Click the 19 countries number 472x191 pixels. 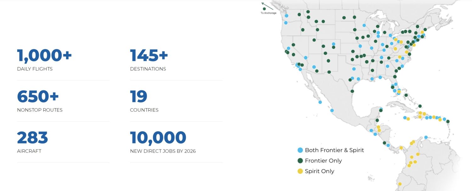click(138, 96)
